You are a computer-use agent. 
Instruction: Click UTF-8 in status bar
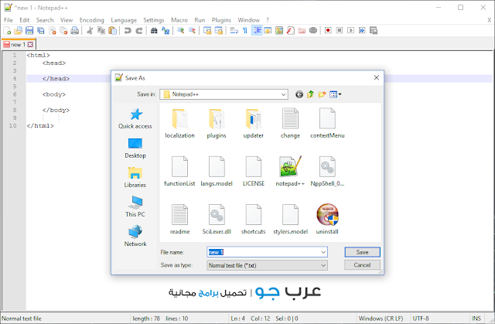(x=421, y=319)
